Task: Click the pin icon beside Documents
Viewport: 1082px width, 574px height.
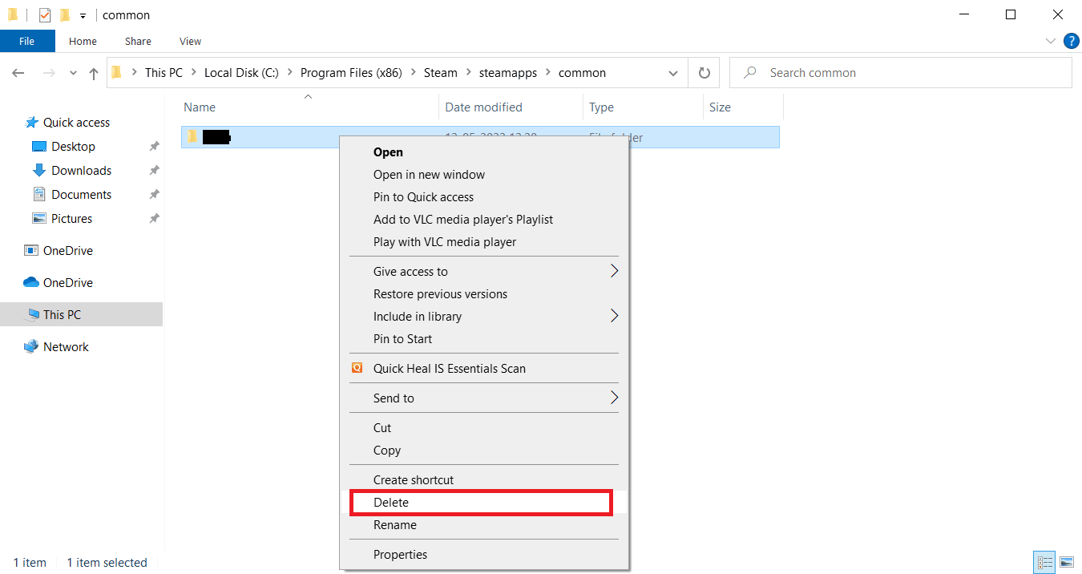Action: 154,195
